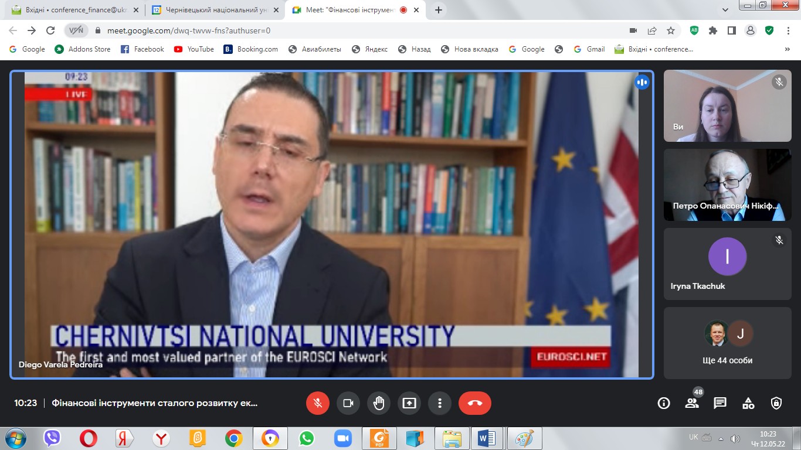Share this page via address bar icon

(x=652, y=30)
